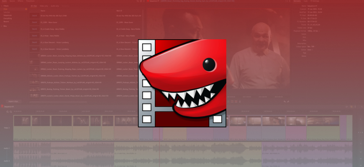
Task: Show the All clips view
Action: click(34, 6)
